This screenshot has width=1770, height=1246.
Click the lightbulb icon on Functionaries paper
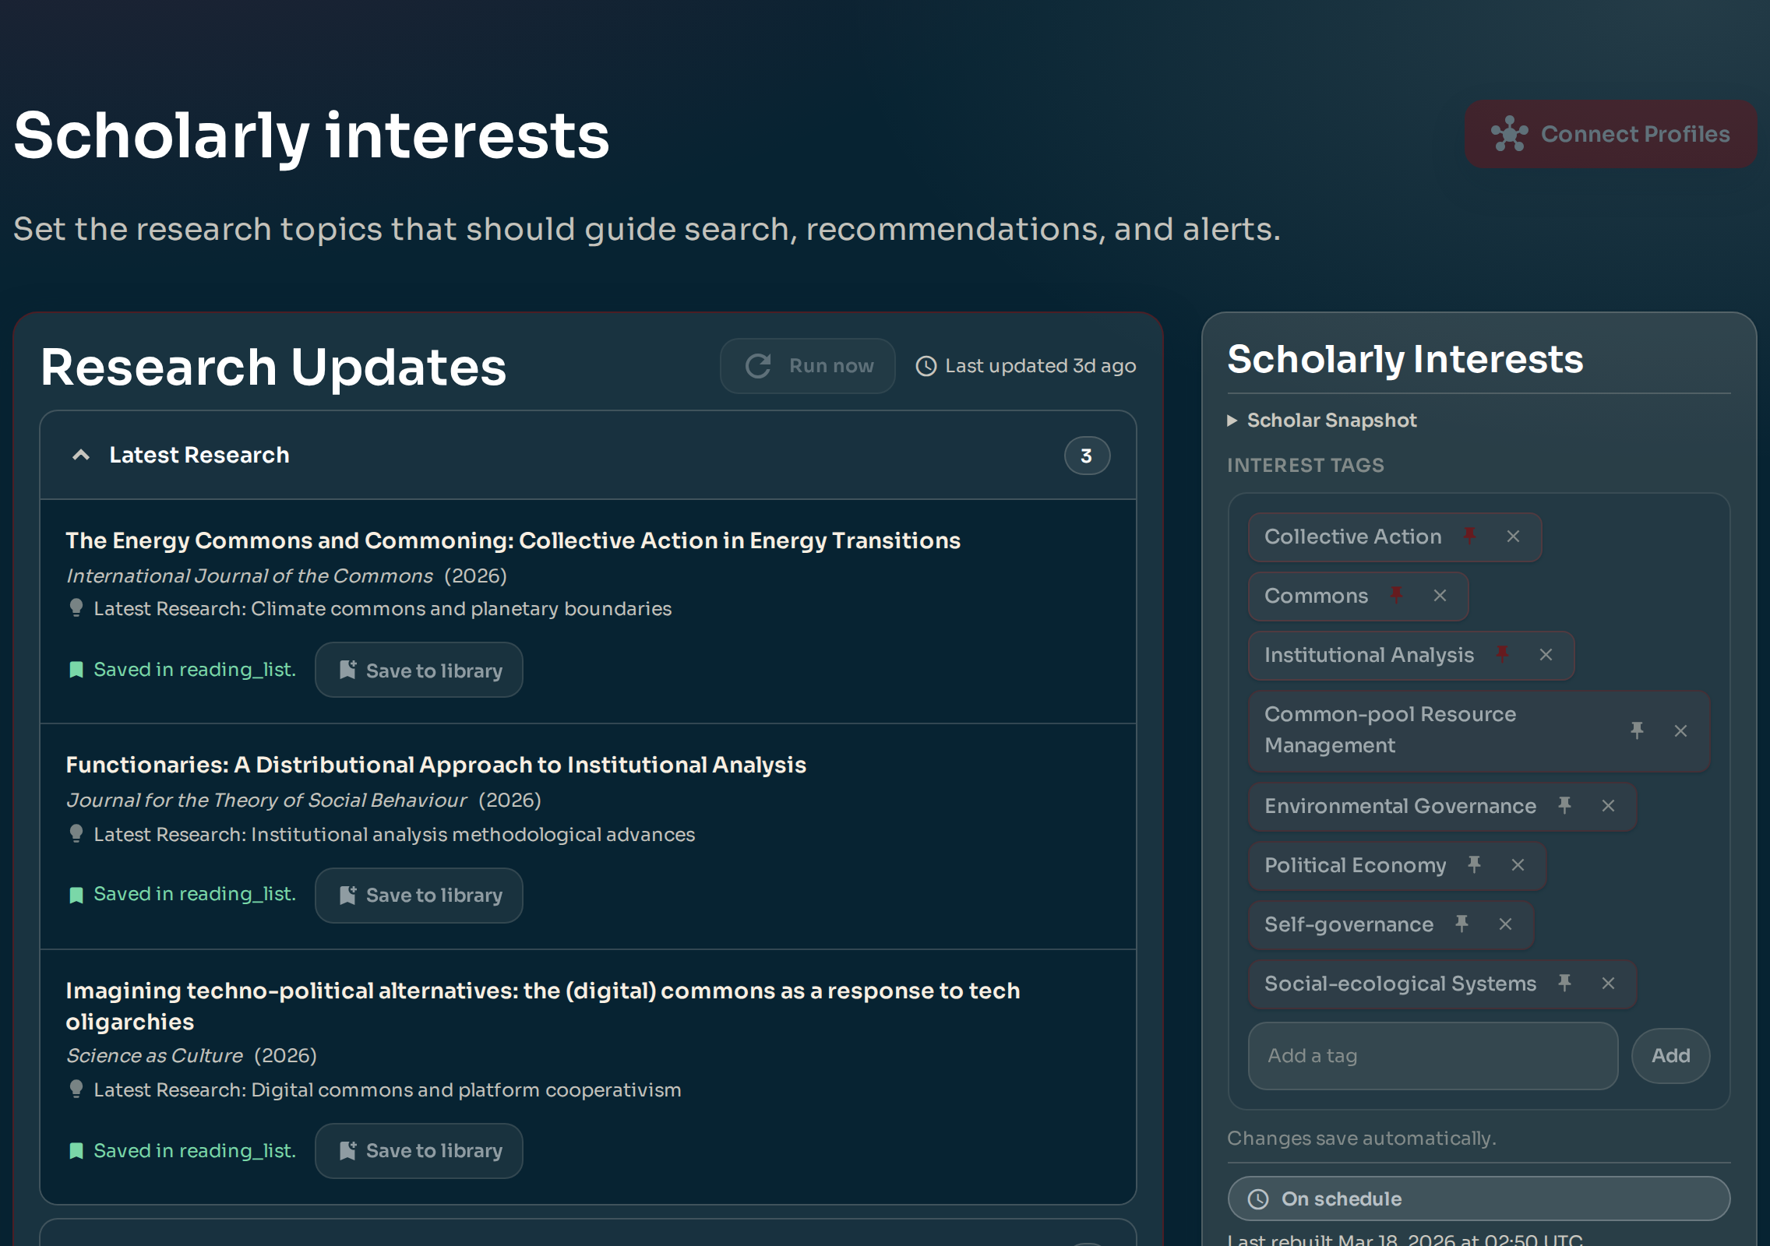(76, 834)
